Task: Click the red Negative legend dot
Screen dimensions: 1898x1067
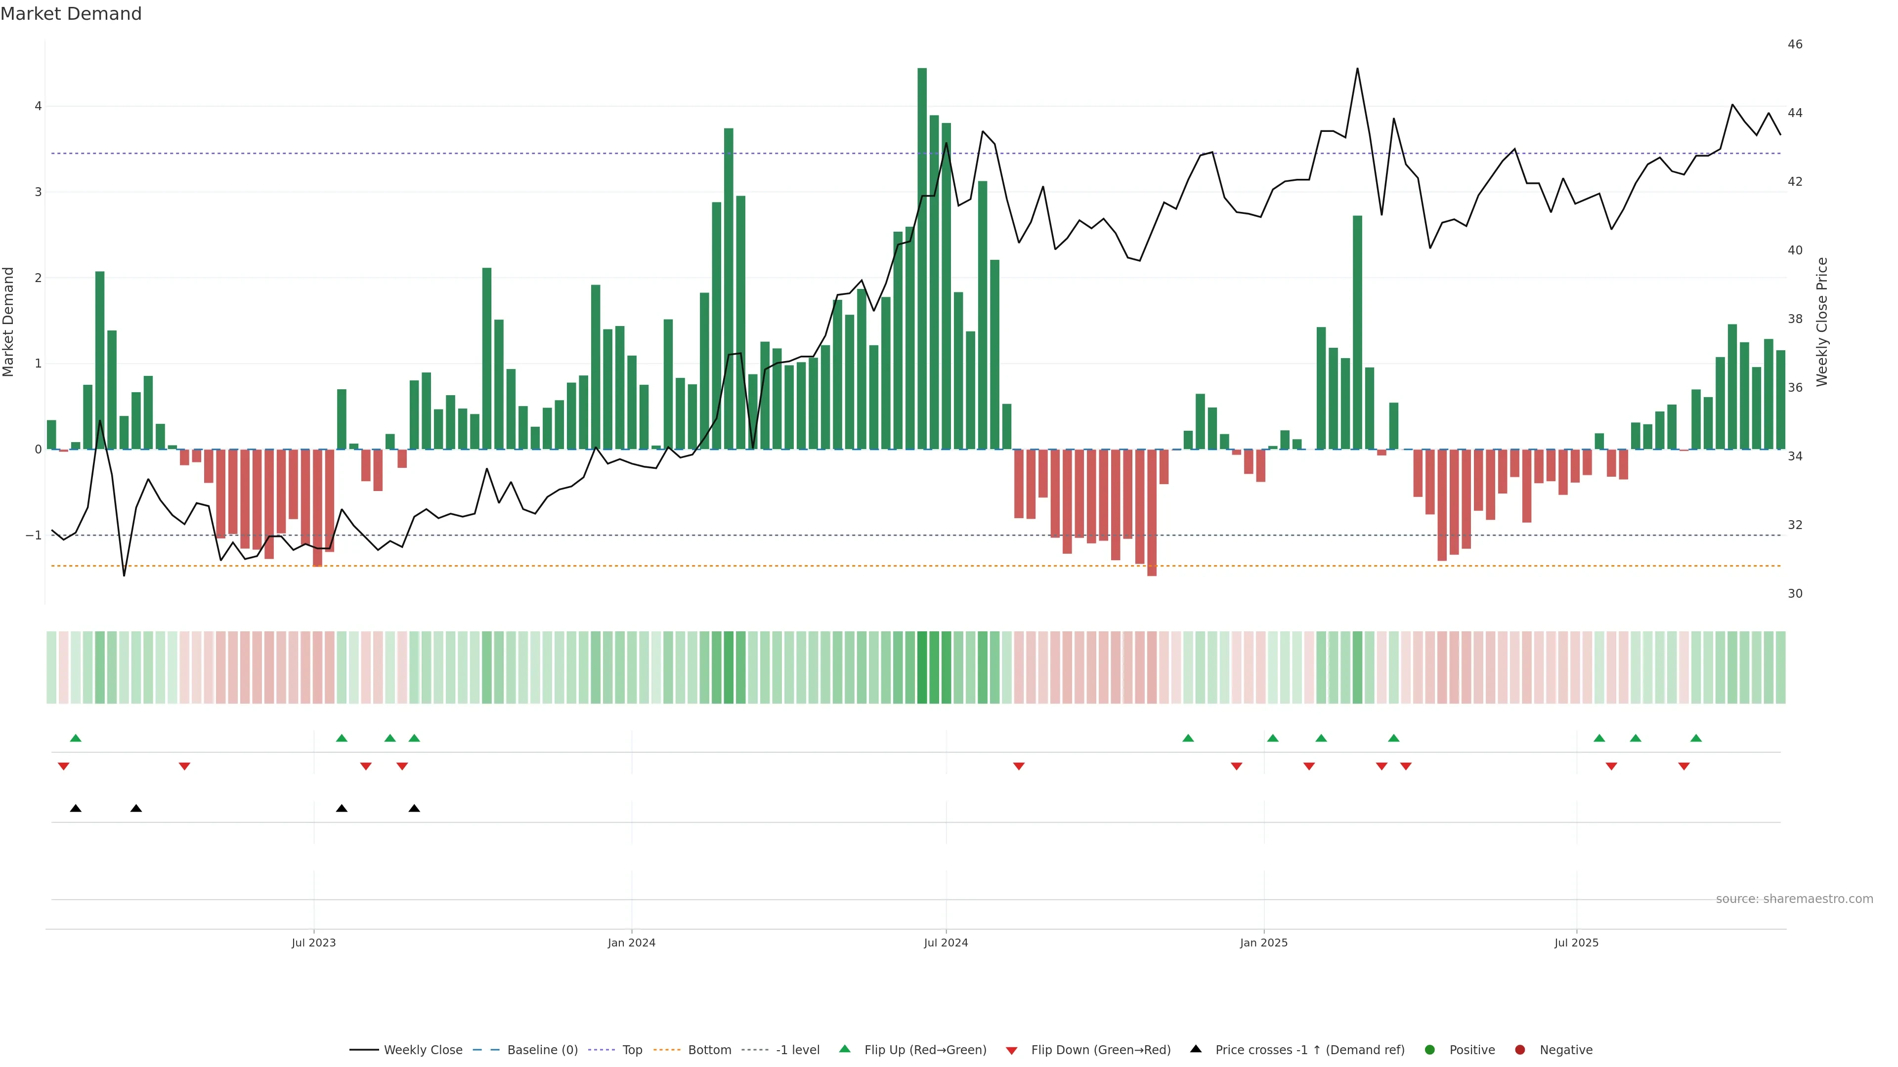Action: (1520, 1050)
